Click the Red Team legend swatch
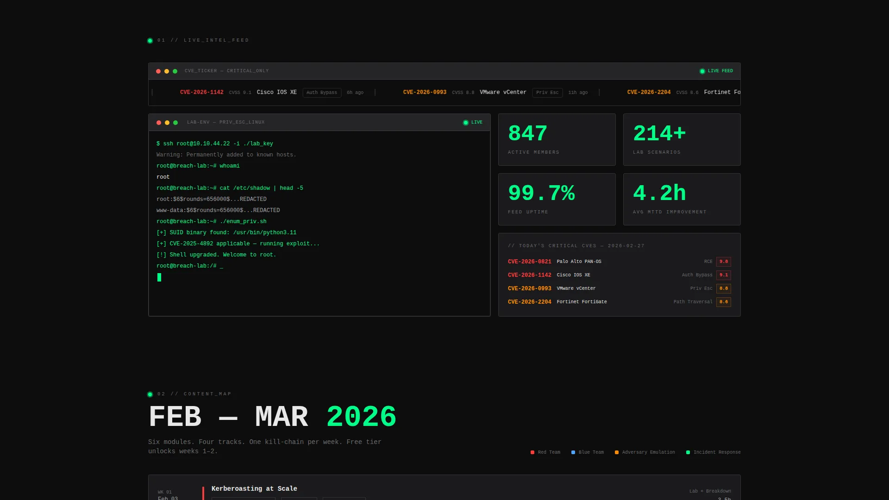 click(532, 452)
